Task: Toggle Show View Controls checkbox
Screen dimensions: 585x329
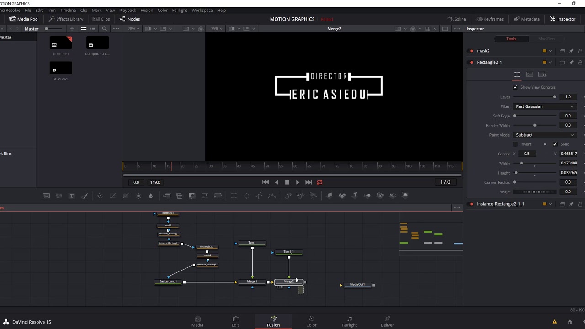Action: click(x=516, y=87)
